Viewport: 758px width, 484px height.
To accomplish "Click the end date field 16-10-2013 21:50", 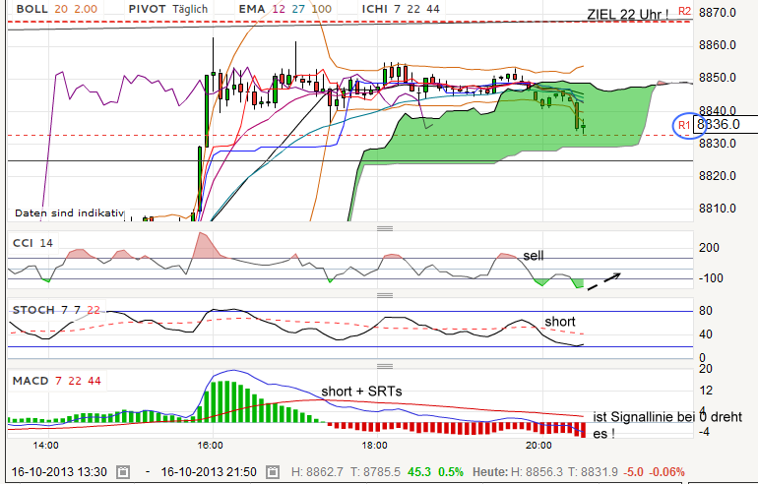I will click(209, 472).
